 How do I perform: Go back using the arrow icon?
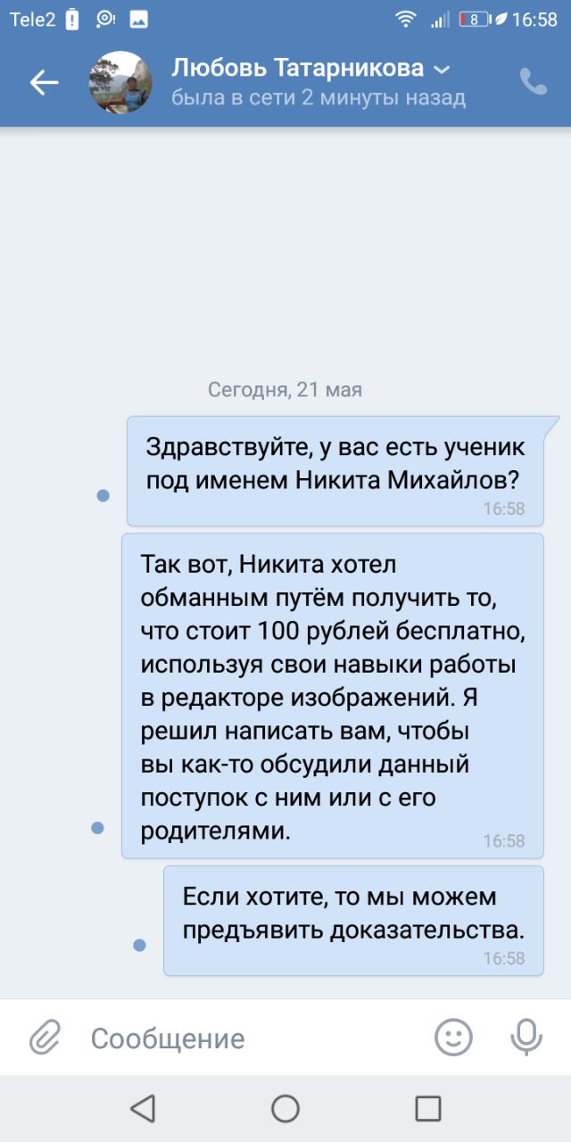(x=44, y=83)
